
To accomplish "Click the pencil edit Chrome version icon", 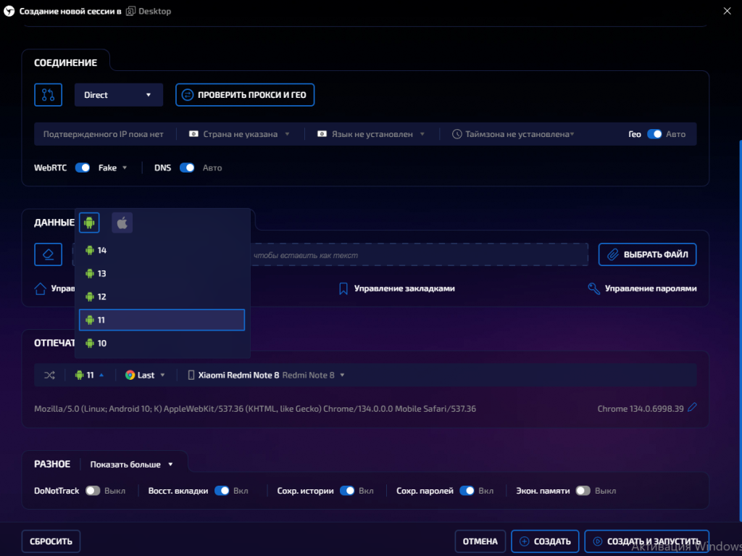I will [692, 407].
